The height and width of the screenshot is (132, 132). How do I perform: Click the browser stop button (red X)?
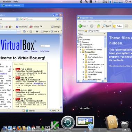click(x=24, y=19)
